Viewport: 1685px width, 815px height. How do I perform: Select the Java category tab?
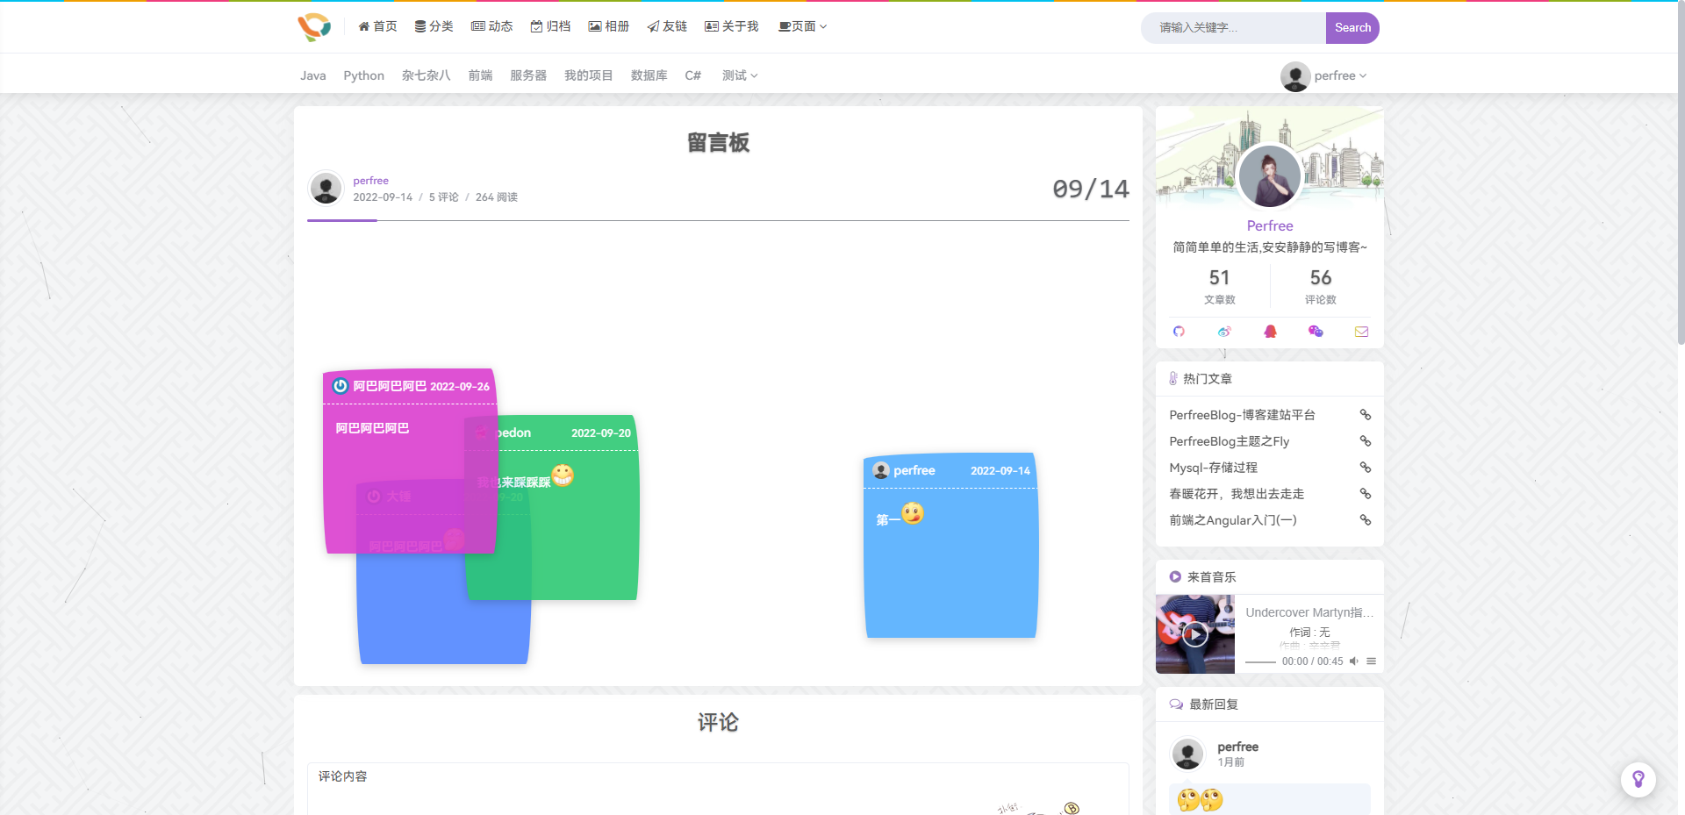(x=313, y=75)
